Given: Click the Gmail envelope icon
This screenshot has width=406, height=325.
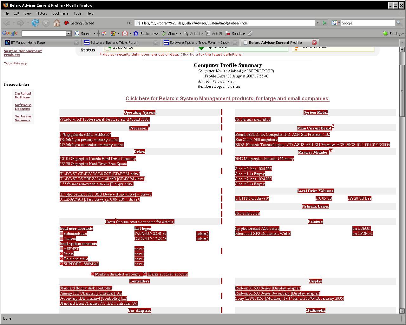Looking at the screenshot, I should click(x=125, y=33).
